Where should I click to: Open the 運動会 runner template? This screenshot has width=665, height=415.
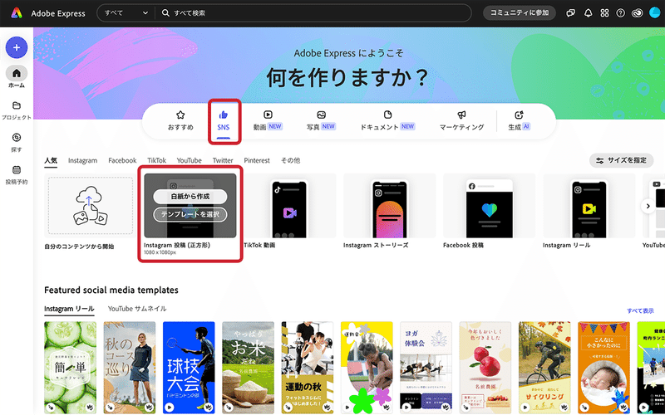(367, 368)
